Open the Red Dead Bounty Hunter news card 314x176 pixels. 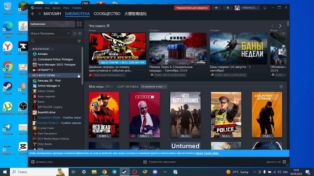117,48
